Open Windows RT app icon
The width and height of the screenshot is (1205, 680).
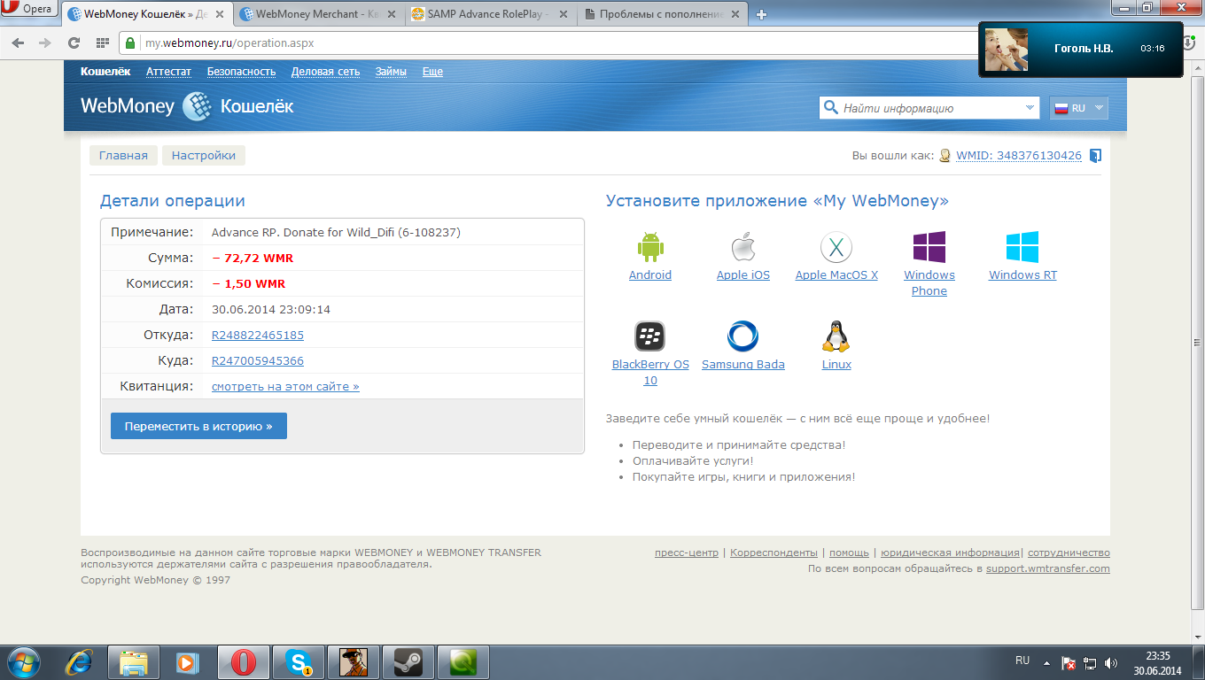pyautogui.click(x=1022, y=247)
